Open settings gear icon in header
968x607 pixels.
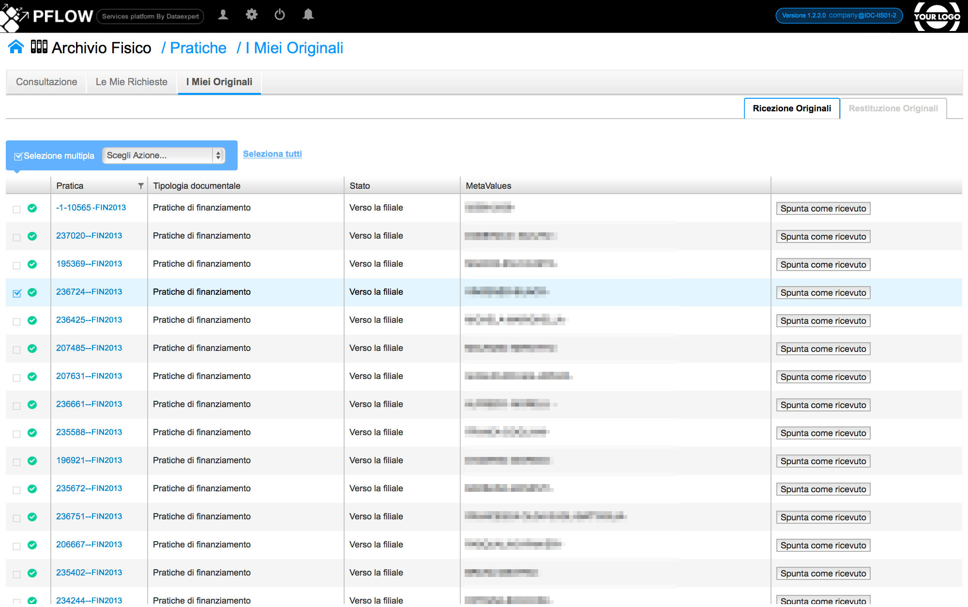click(x=252, y=15)
